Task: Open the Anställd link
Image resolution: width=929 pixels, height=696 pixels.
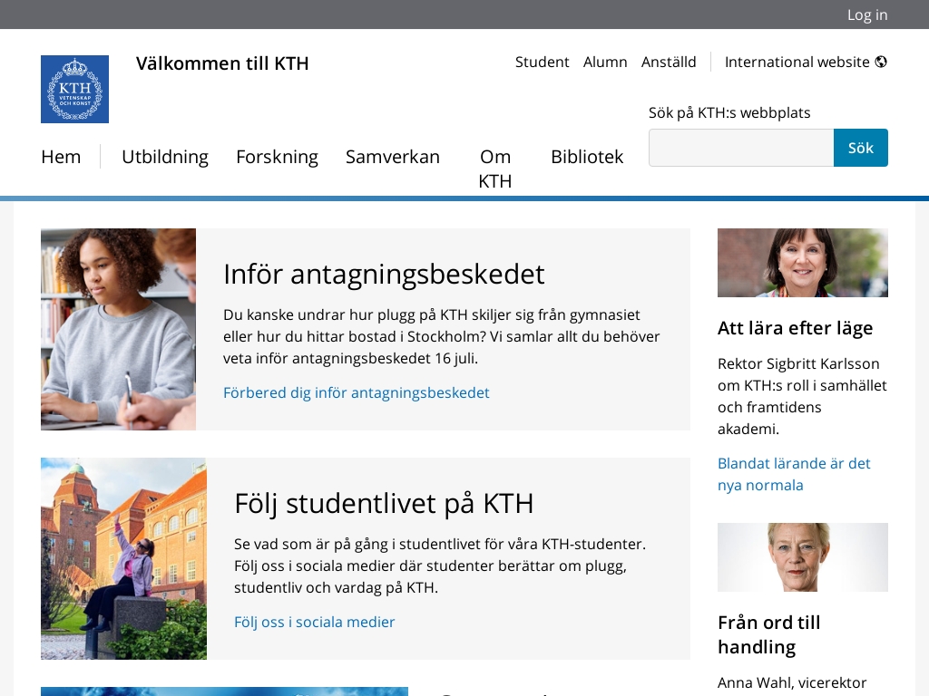Action: click(669, 63)
